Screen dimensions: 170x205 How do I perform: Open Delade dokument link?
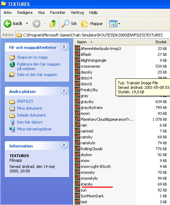pos(31,115)
